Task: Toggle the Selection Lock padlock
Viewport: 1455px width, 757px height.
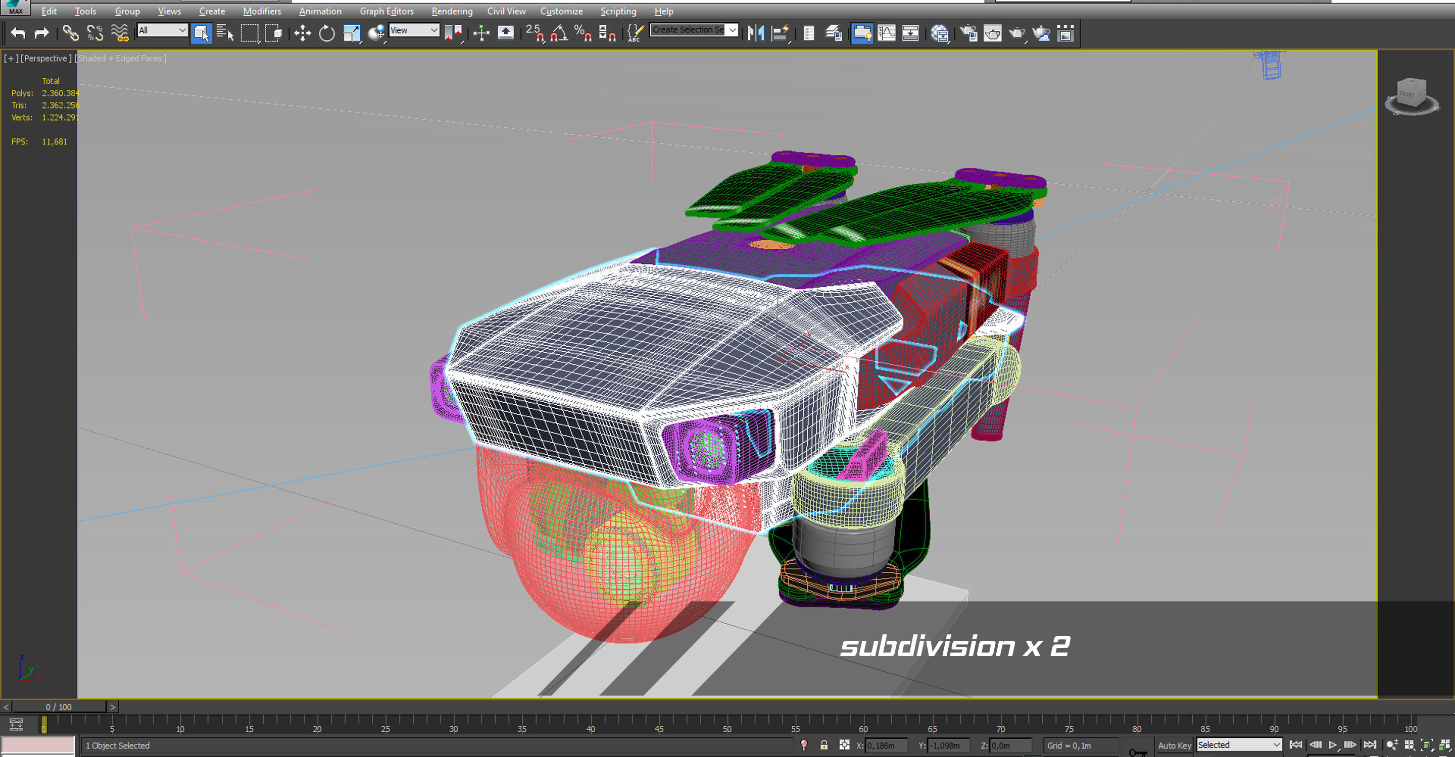Action: [823, 745]
